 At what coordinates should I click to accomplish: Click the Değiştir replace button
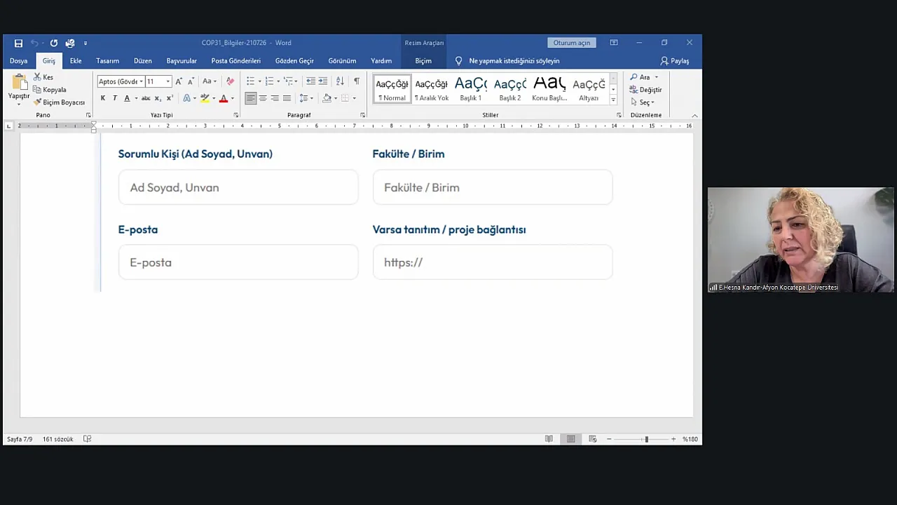[645, 90]
